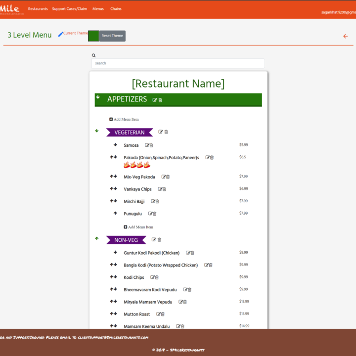Edit the APPETIZERS category
This screenshot has height=356, width=356.
tap(154, 100)
